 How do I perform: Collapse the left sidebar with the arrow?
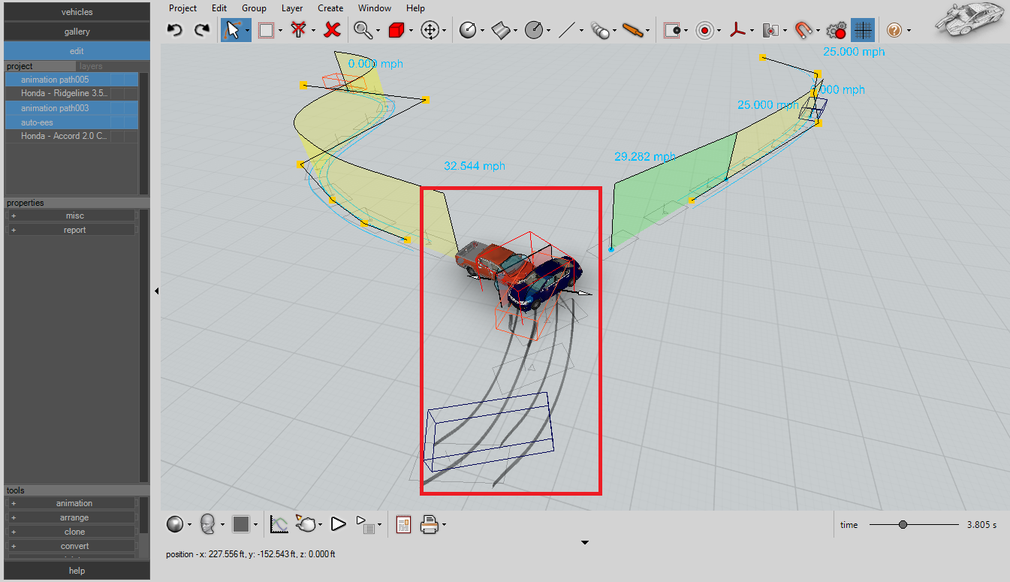(x=156, y=291)
